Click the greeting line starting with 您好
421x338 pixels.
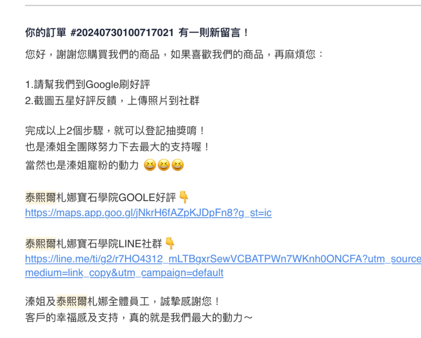click(175, 54)
